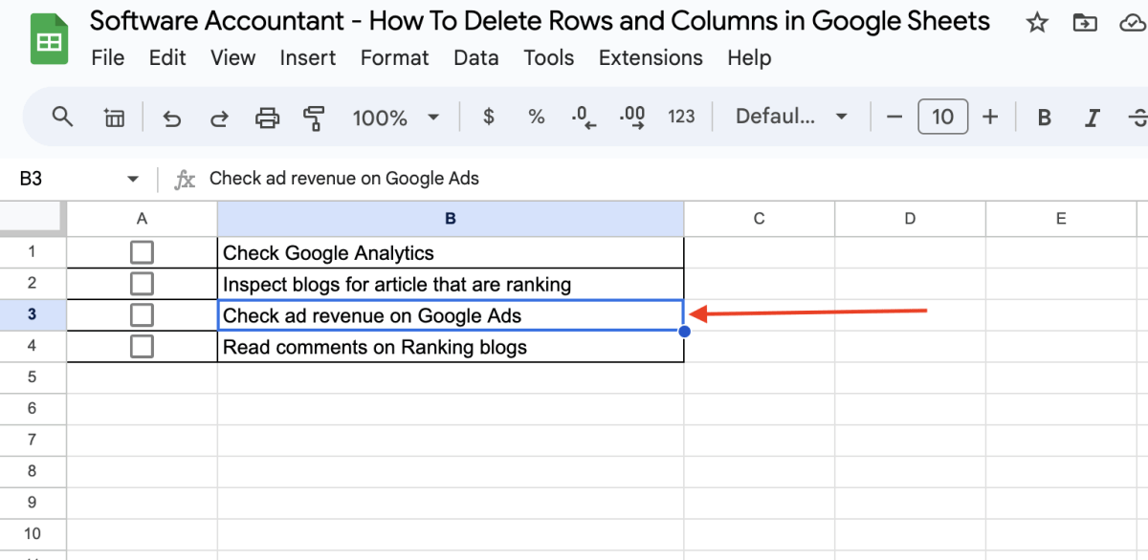The width and height of the screenshot is (1148, 560).
Task: Check the checkbox next to row 3 task
Action: click(142, 314)
